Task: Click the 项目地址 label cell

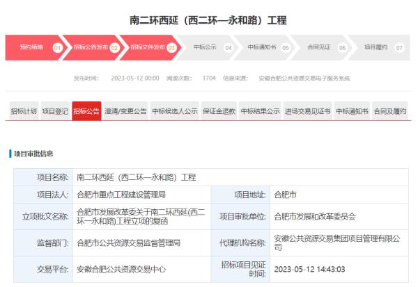Action: click(240, 195)
